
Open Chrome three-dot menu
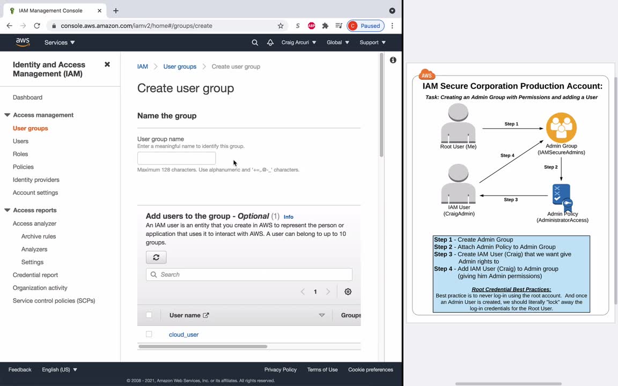[392, 26]
